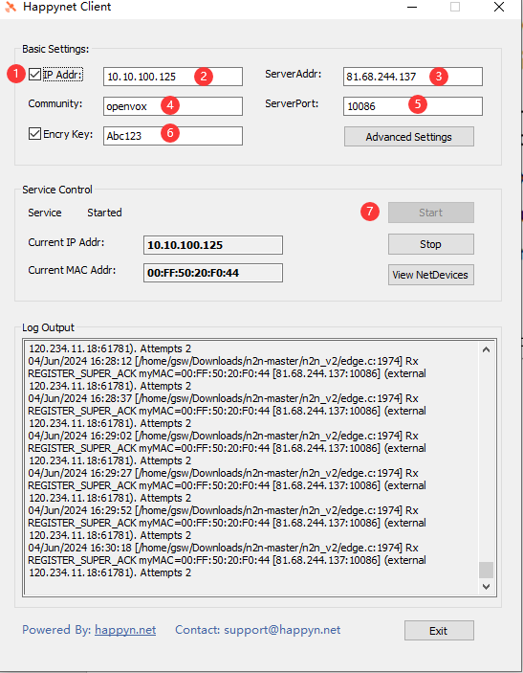The height and width of the screenshot is (673, 523).
Task: Click the log line timestamped 16:28:37
Action: click(x=224, y=399)
